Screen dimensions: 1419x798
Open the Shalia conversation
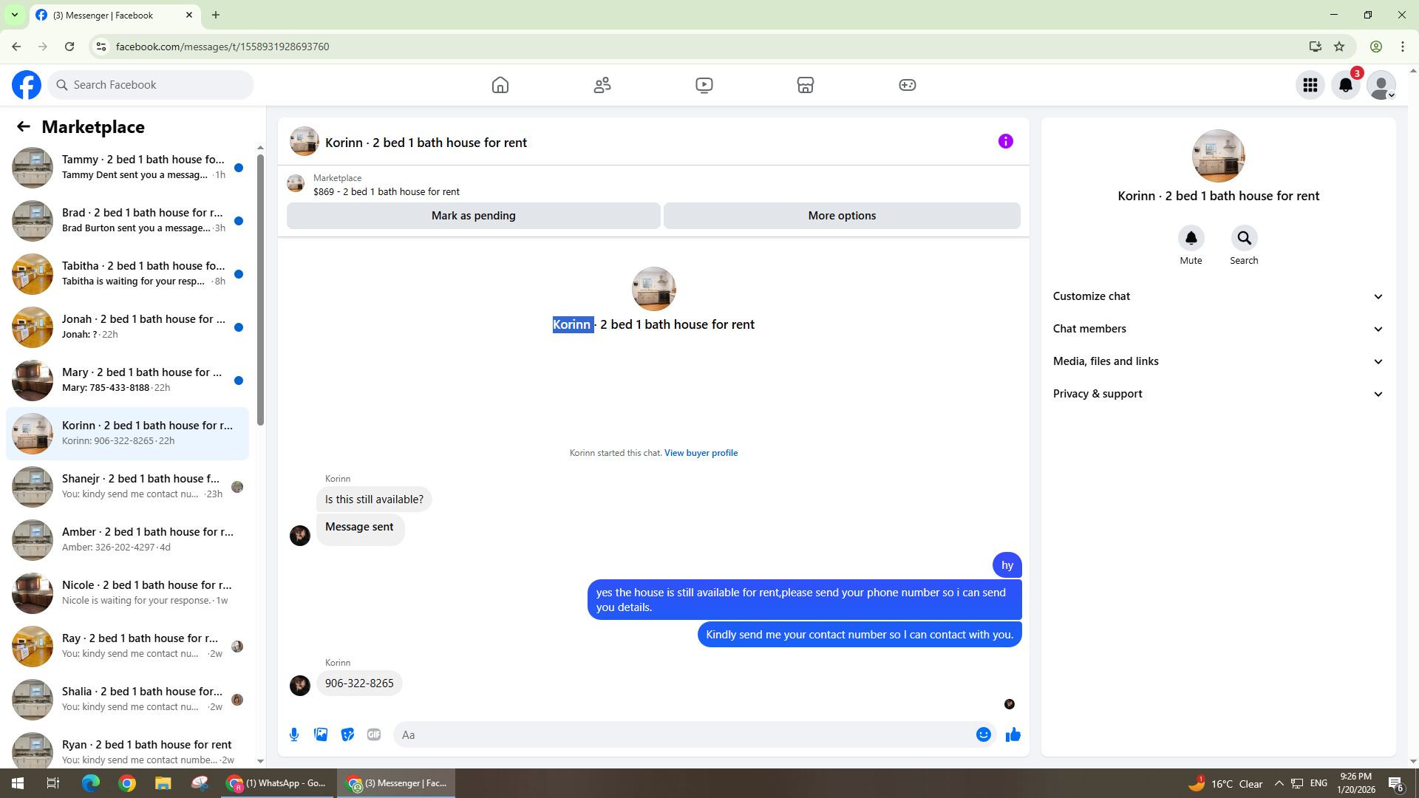pos(127,700)
